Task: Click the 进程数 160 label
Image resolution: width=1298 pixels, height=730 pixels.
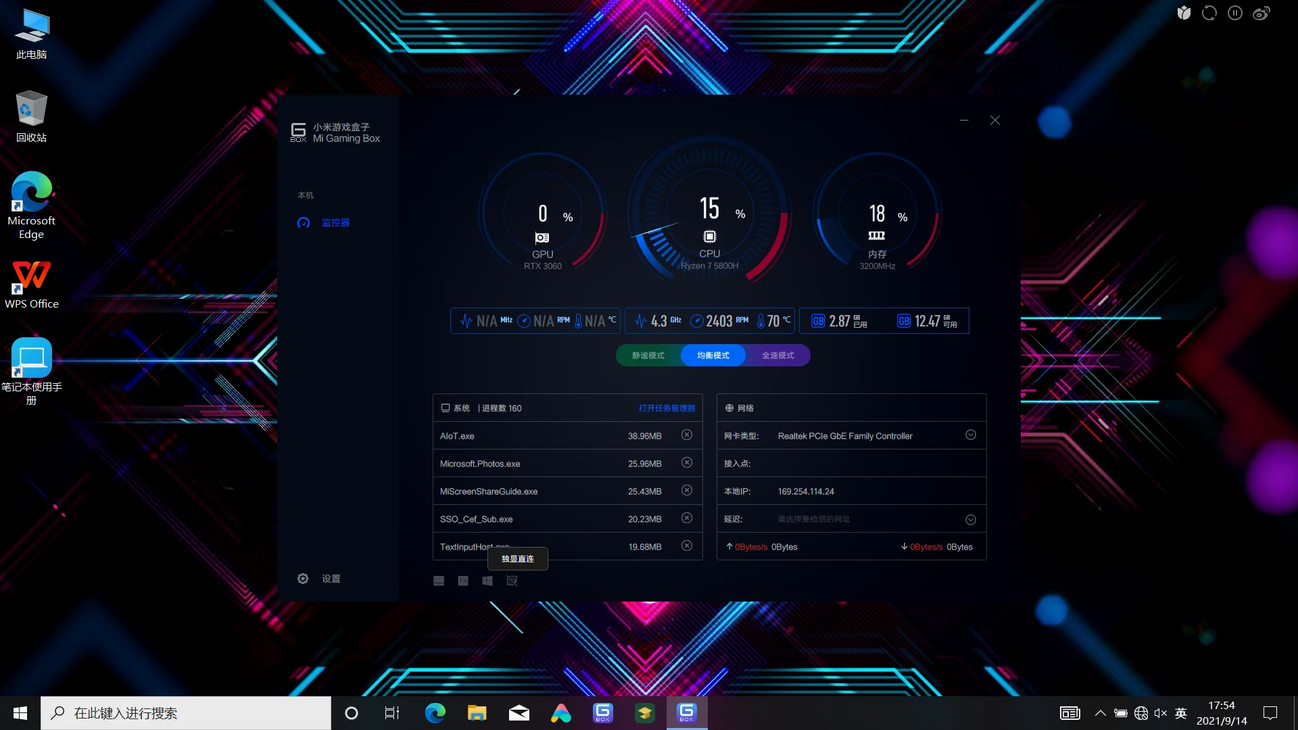Action: pyautogui.click(x=501, y=408)
